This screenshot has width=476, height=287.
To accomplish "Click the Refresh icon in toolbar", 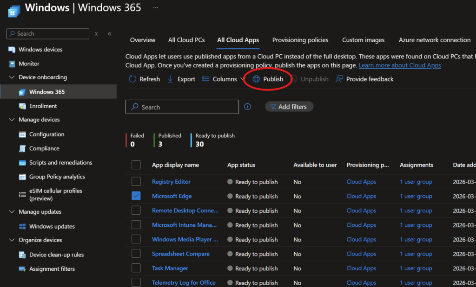I will [x=133, y=79].
